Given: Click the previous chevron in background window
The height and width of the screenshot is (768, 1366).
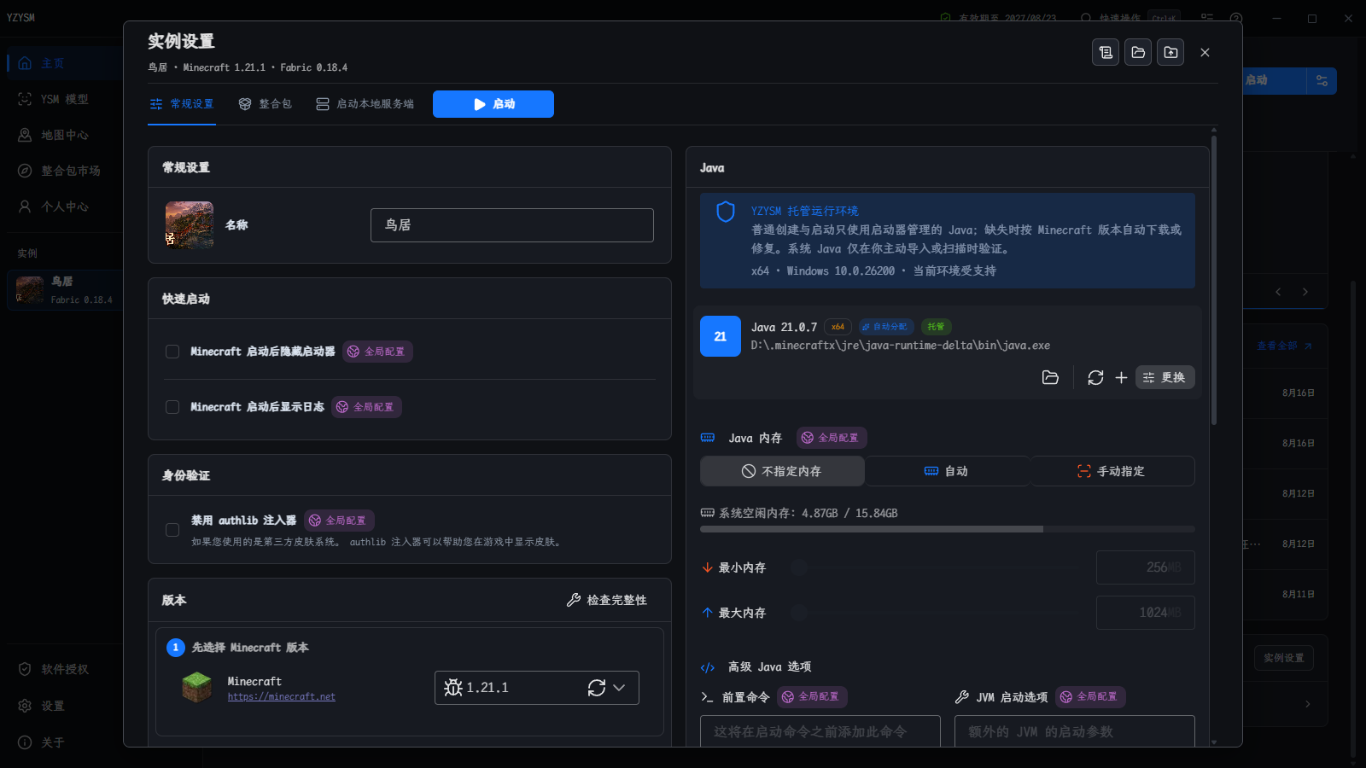Looking at the screenshot, I should pos(1278,292).
